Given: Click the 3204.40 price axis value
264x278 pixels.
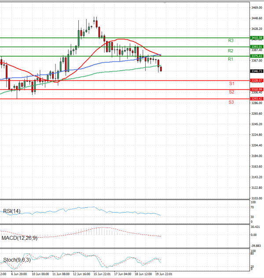Looking at the screenshot, I should 257,145.
